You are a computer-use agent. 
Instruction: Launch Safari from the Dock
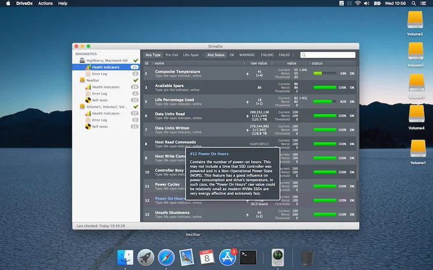[166, 257]
